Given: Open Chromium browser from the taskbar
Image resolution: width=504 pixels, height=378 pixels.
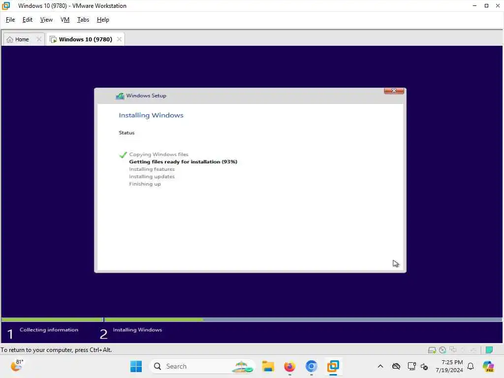Looking at the screenshot, I should 311,366.
